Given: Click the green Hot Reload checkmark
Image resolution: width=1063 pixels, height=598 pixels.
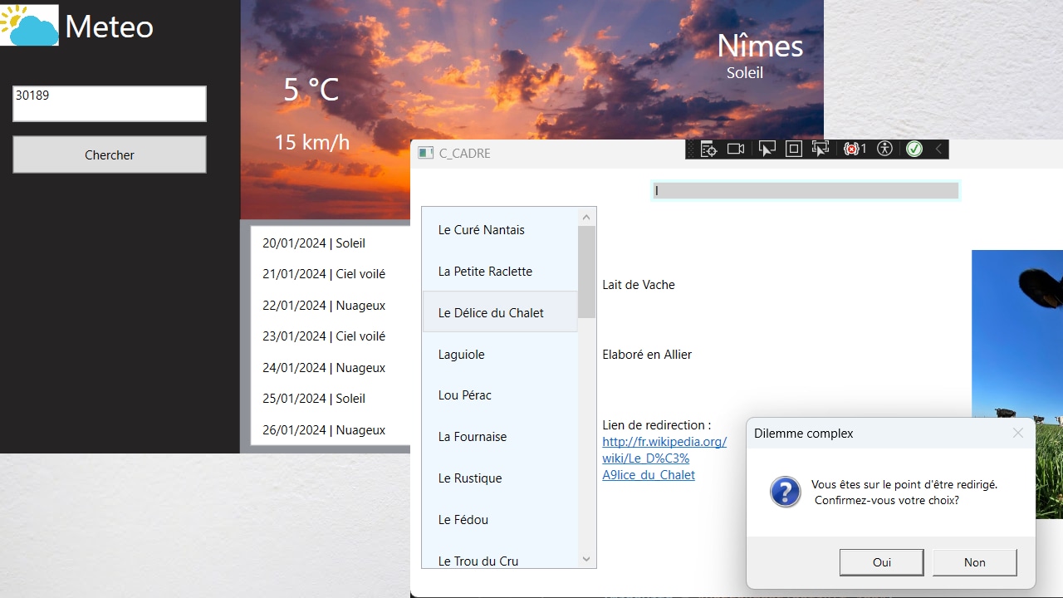Looking at the screenshot, I should (x=914, y=149).
